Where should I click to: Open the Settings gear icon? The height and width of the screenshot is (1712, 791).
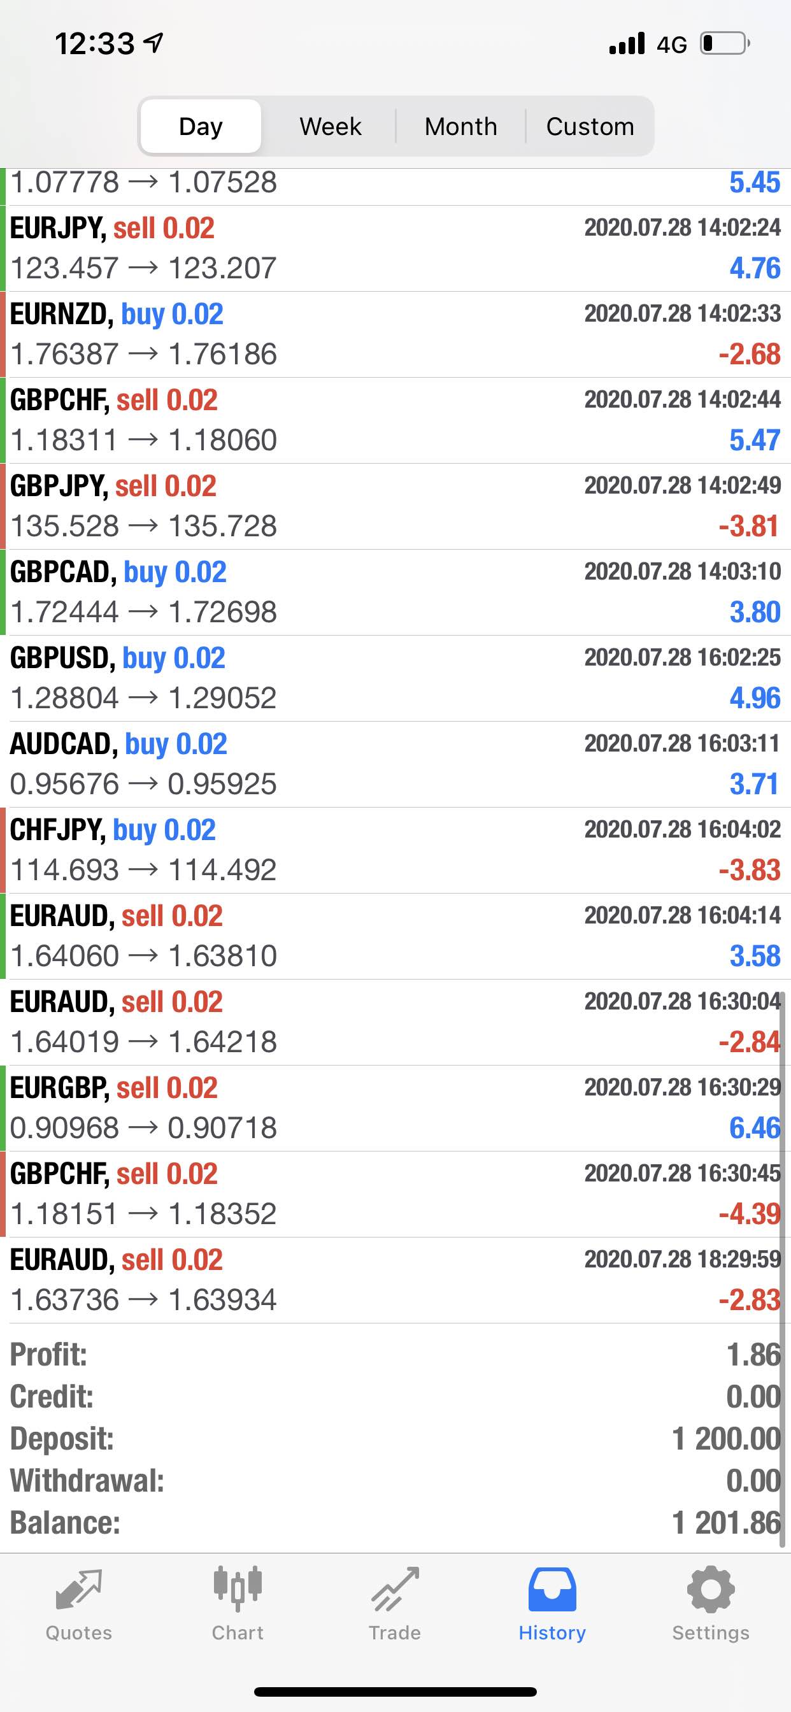711,1590
